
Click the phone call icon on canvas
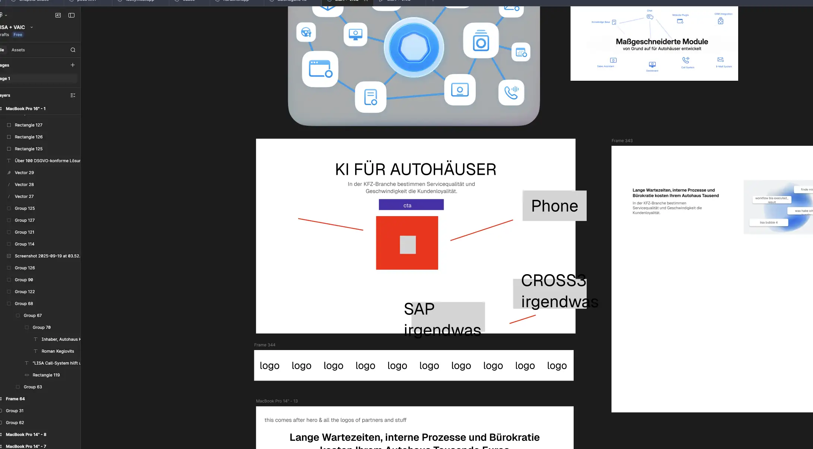coord(511,92)
